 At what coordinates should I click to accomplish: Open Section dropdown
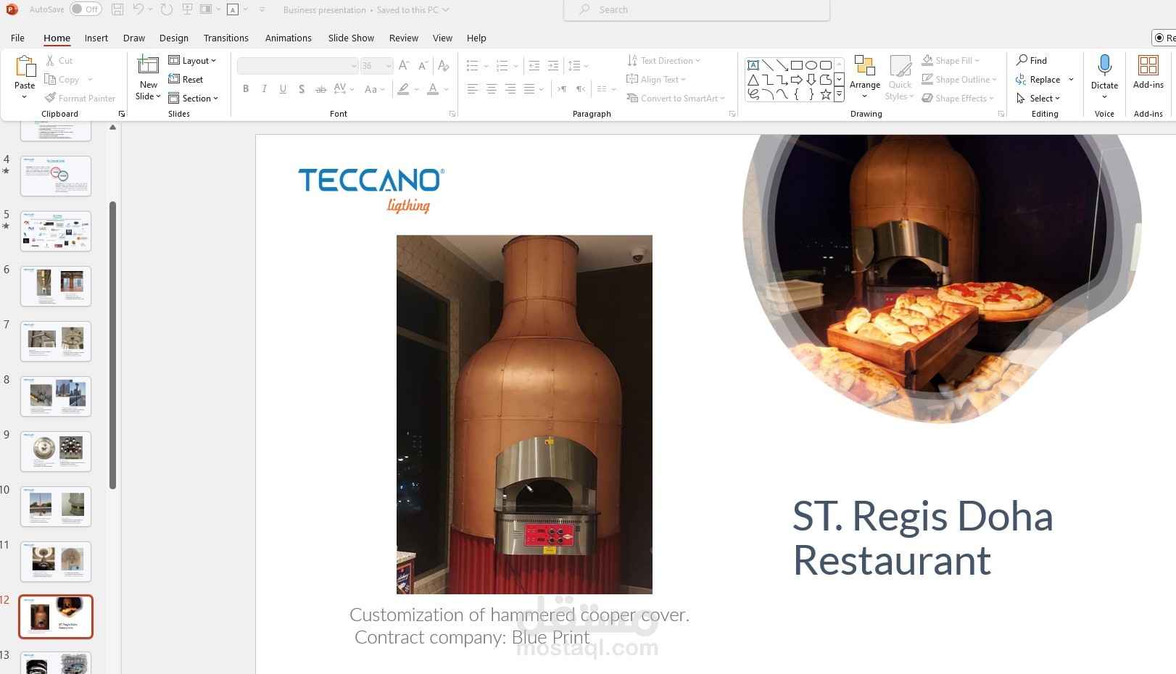(x=193, y=99)
